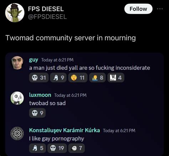The image size is (169, 156).
Task: Add the bowing person reaction with 8
Action: (97, 78)
